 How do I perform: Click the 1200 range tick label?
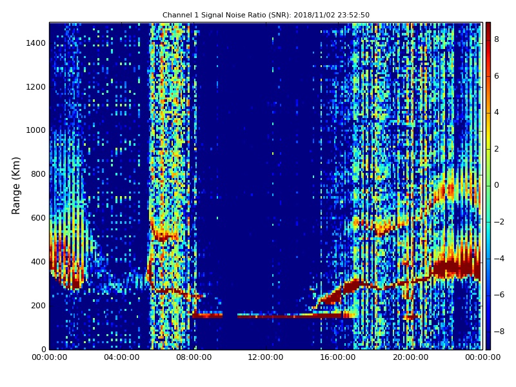[x=36, y=87]
